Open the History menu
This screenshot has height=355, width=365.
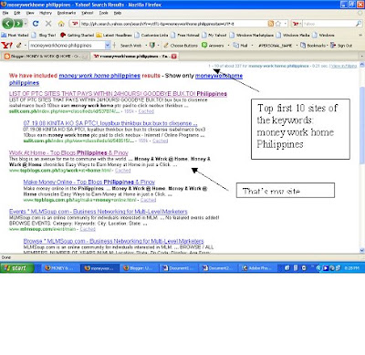point(46,13)
